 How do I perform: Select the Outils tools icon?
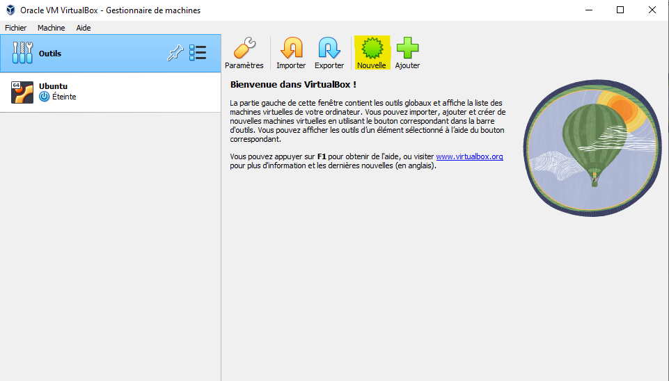click(x=22, y=54)
